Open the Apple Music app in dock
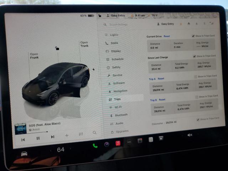 [118, 143]
